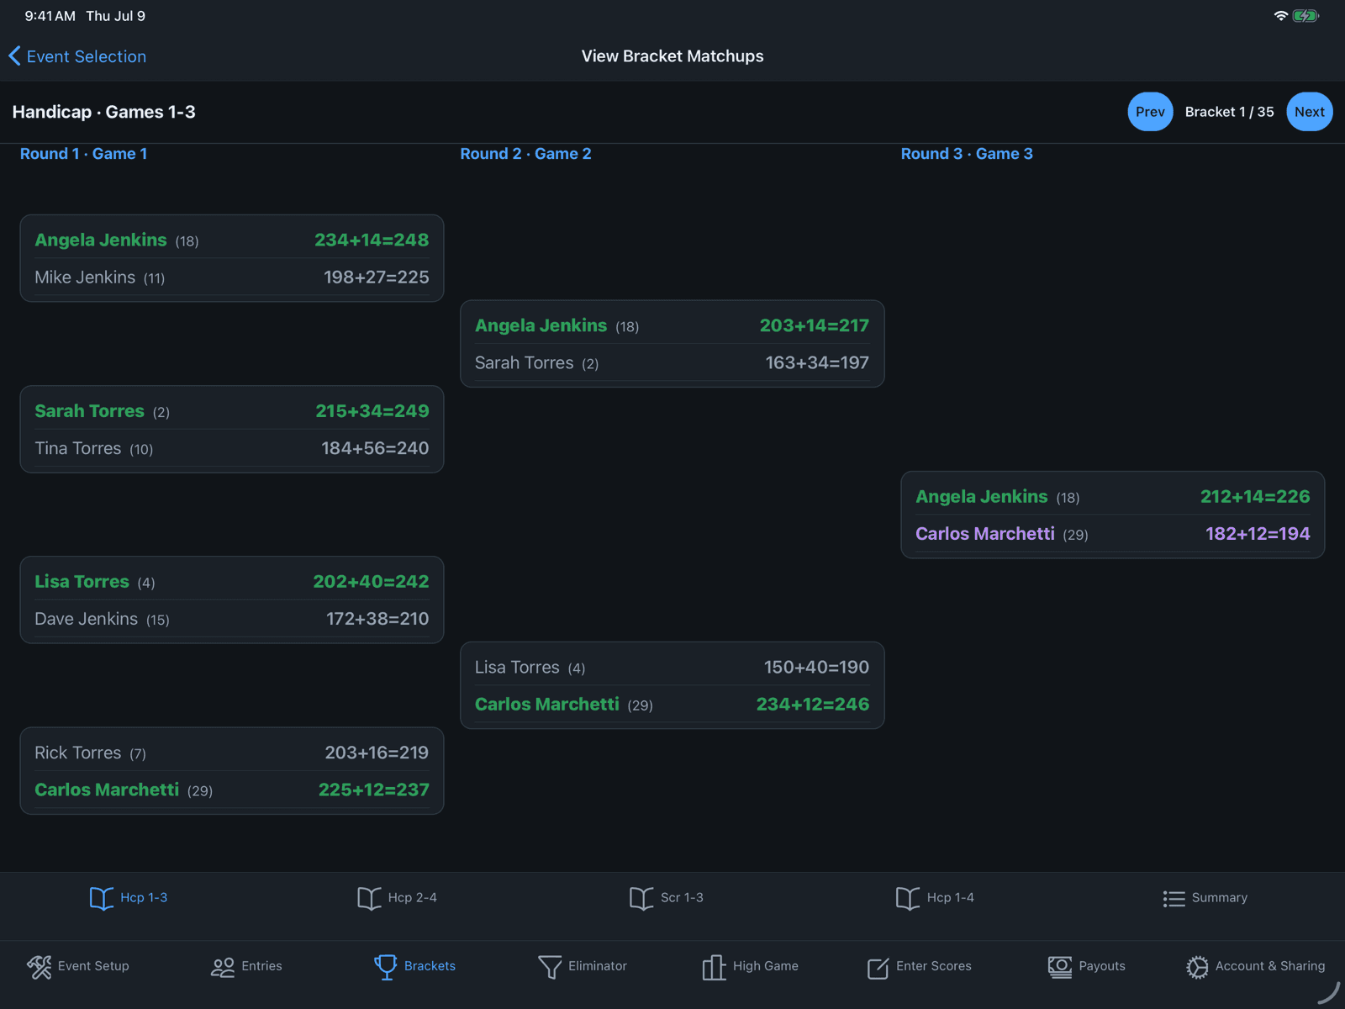Viewport: 1345px width, 1009px height.
Task: Click score 234+14=248
Action: point(372,240)
